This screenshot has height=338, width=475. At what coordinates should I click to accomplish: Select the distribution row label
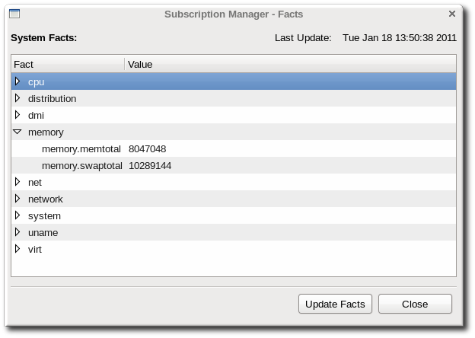tap(52, 99)
